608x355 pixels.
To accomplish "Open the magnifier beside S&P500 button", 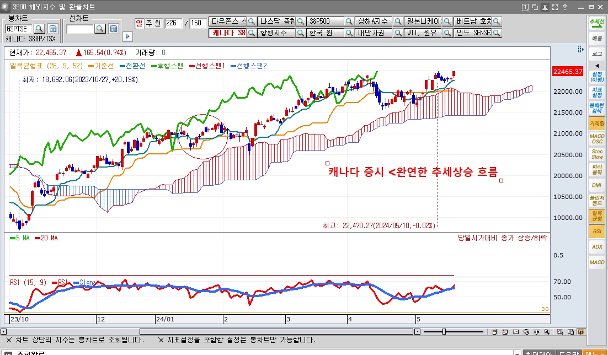I will coord(349,21).
